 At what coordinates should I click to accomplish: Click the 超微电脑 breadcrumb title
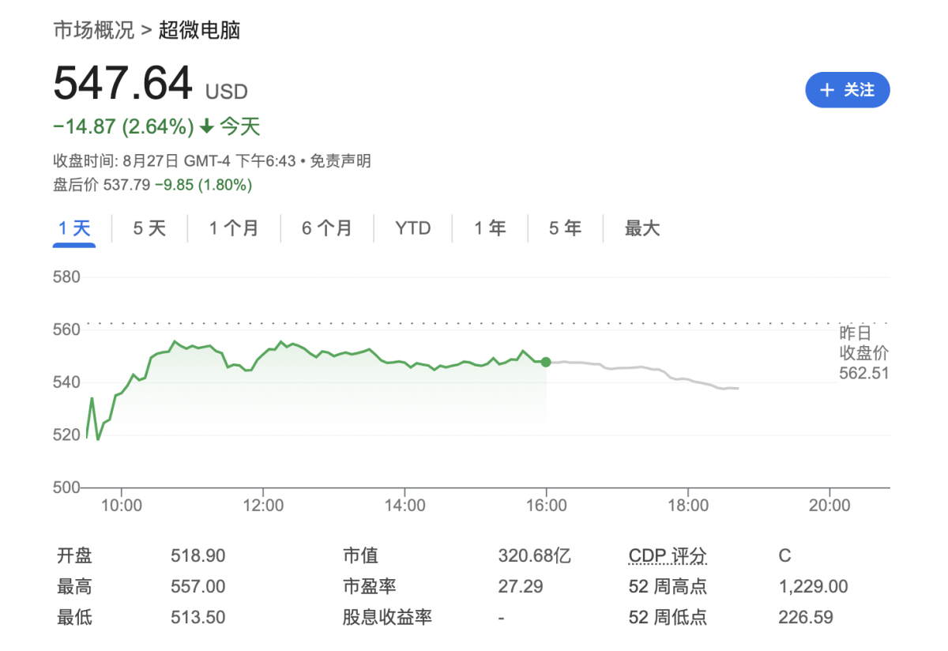pyautogui.click(x=199, y=31)
